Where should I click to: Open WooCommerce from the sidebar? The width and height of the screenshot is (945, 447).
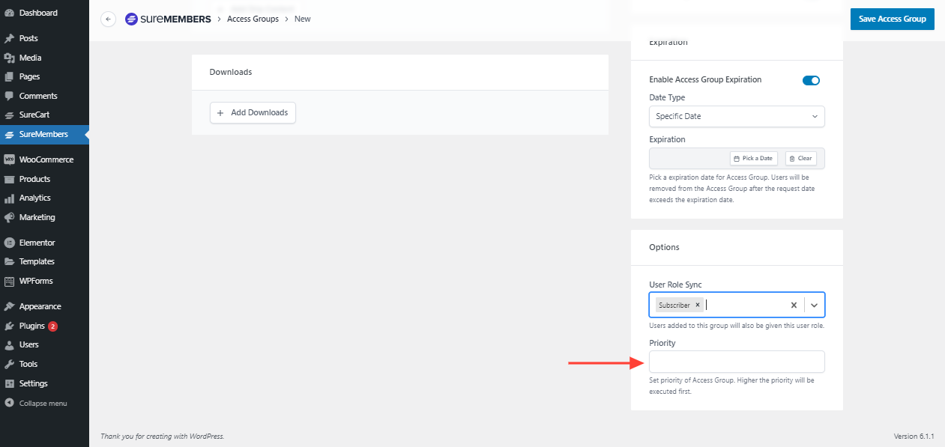click(46, 159)
